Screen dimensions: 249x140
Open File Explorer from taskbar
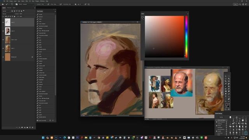point(86,138)
